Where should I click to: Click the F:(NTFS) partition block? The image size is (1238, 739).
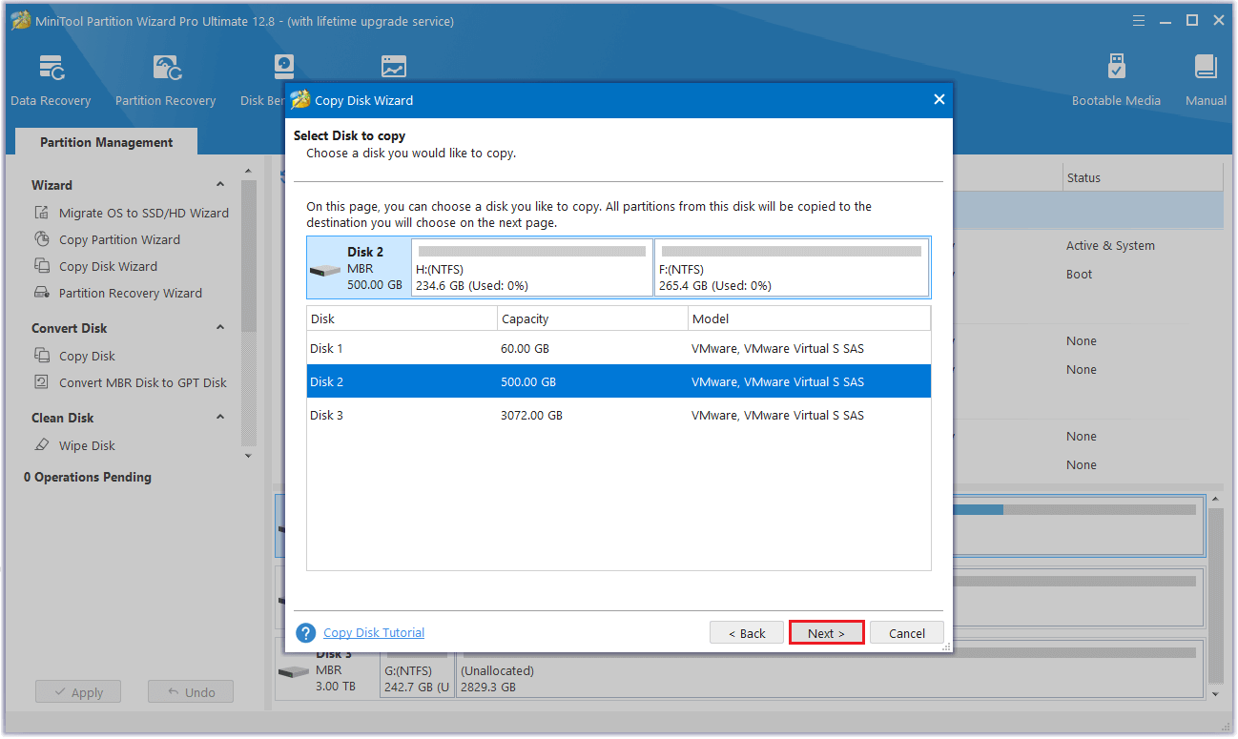click(791, 267)
